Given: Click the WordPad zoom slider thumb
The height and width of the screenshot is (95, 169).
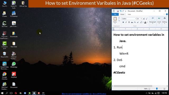Looking at the screenshot, I should pyautogui.click(x=157, y=89).
